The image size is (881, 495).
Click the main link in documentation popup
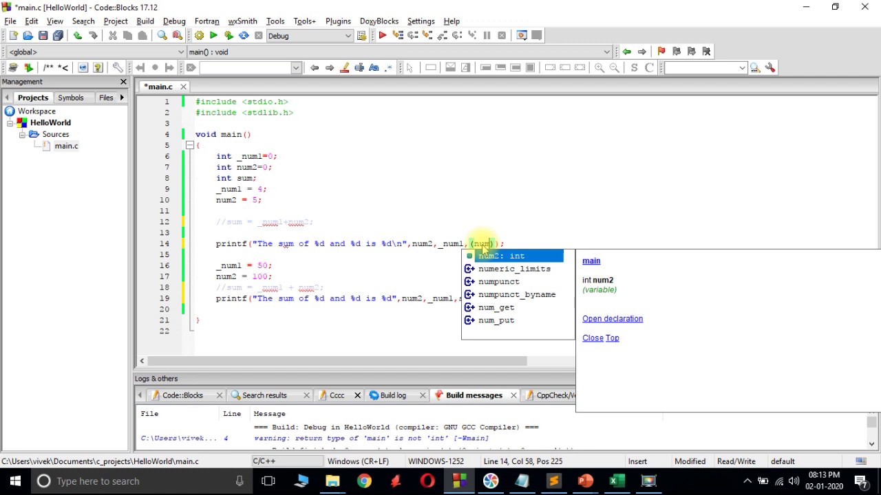pos(591,261)
